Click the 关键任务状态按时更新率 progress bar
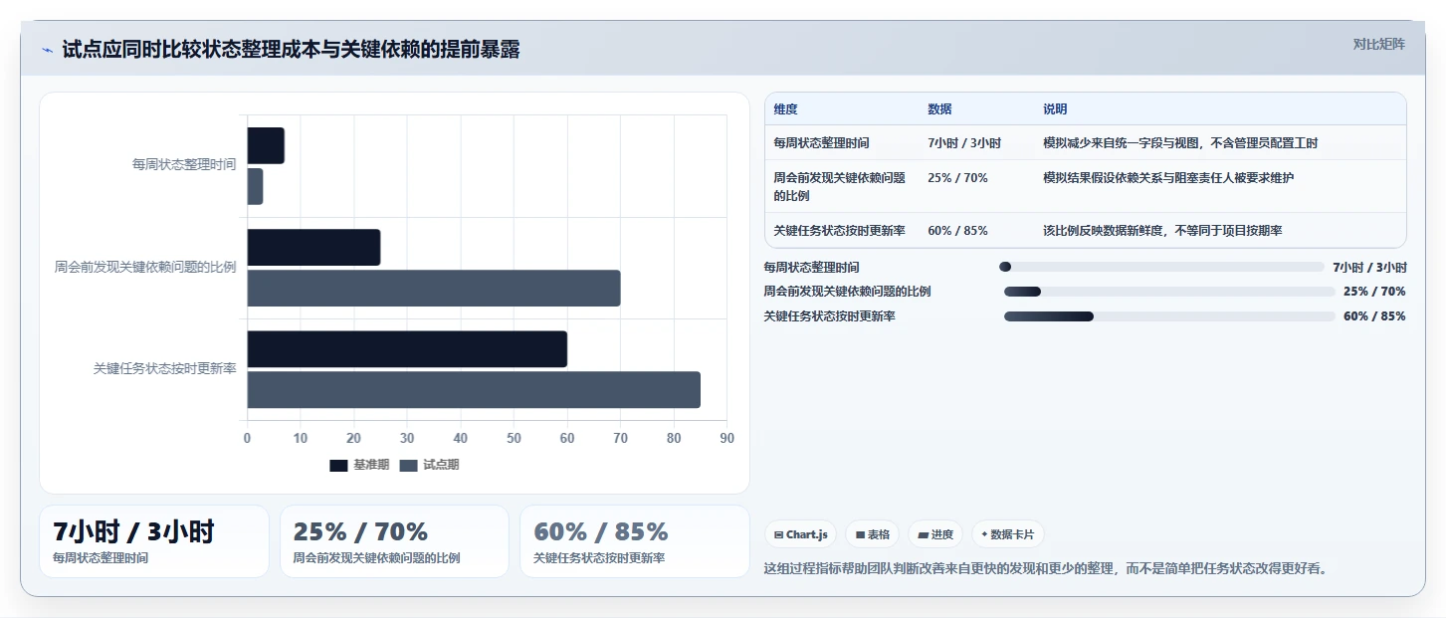This screenshot has height=618, width=1446. [x=1169, y=316]
